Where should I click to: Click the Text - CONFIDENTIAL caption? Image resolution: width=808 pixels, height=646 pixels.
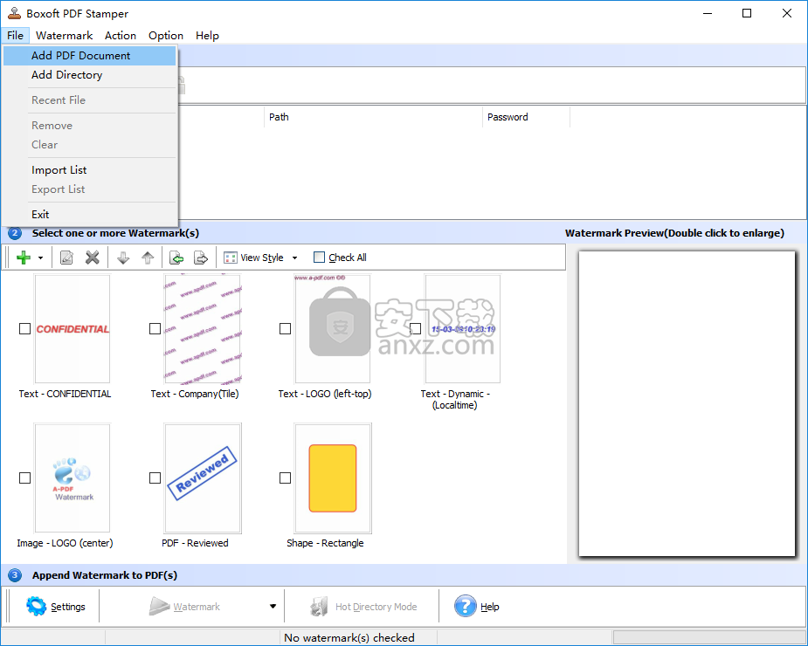click(x=65, y=394)
